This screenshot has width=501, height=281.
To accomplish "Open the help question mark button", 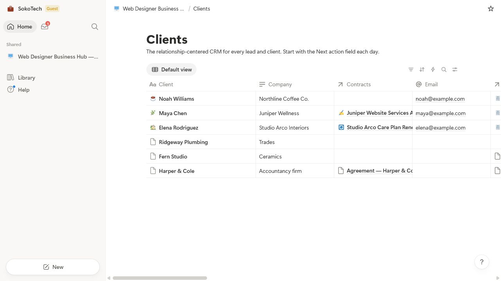I will pyautogui.click(x=482, y=262).
